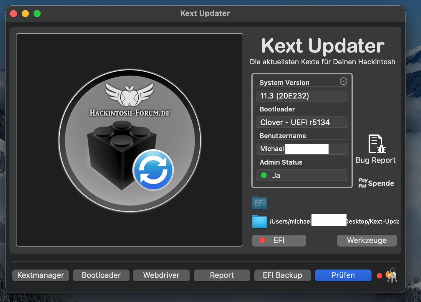Minimize the Kext Updater window
The height and width of the screenshot is (302, 421).
click(x=25, y=14)
